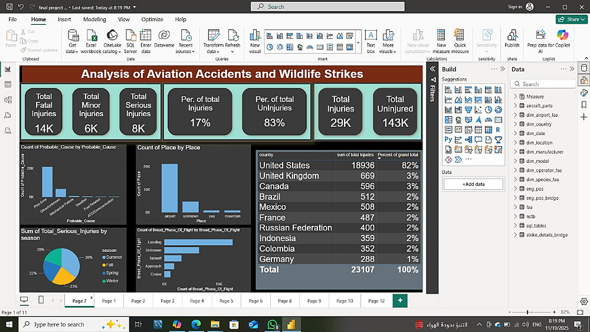Click Transform data in the ribbon
The height and width of the screenshot is (332, 590).
(213, 37)
